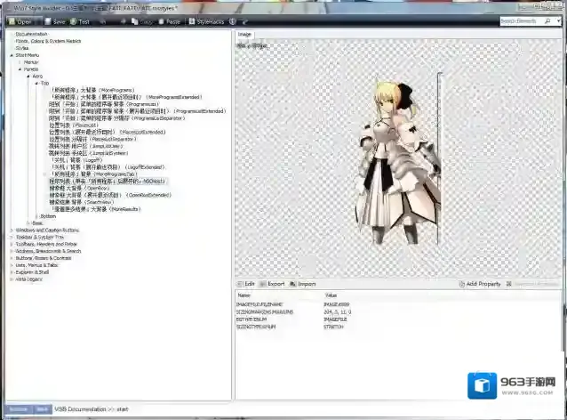567x420 pixels.
Task: Collapse the Aero tree node
Action: pos(29,76)
